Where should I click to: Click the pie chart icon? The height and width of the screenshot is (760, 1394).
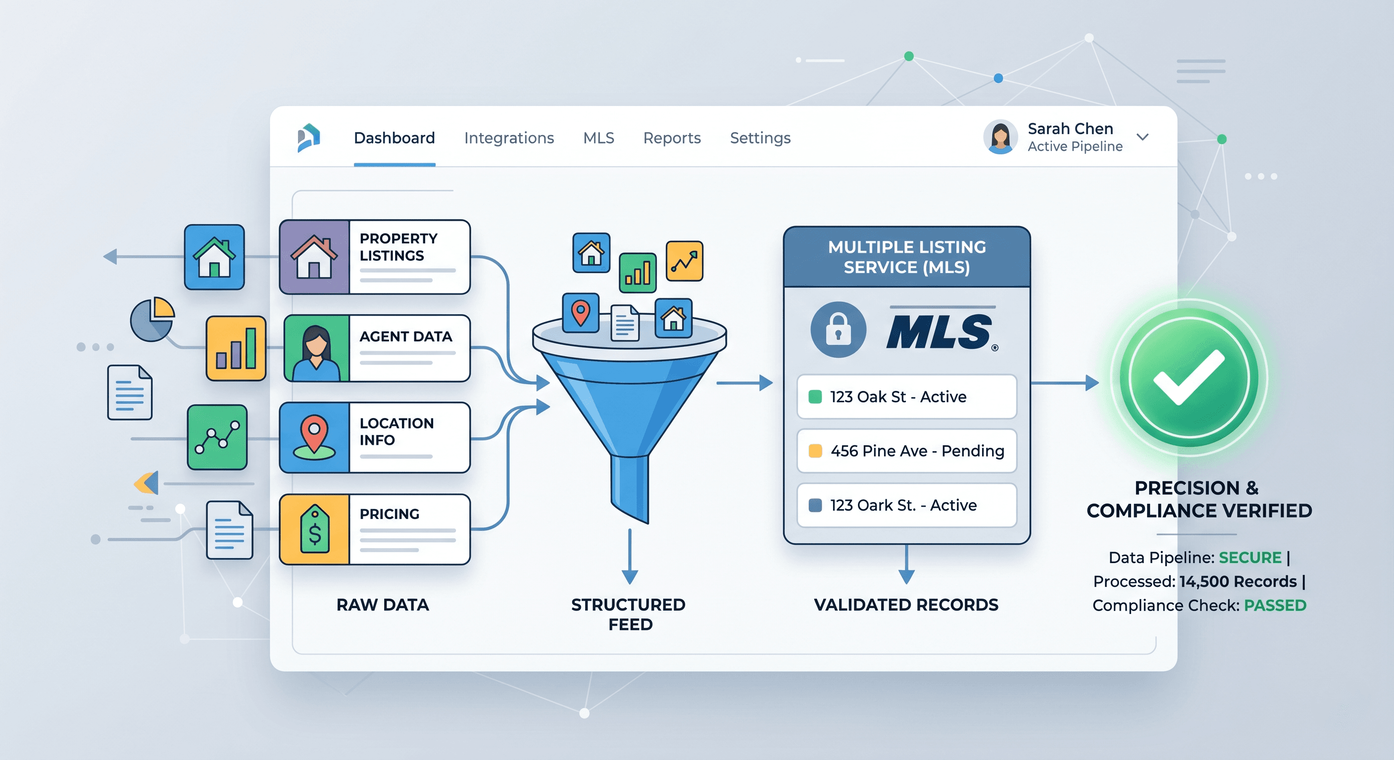tap(152, 319)
